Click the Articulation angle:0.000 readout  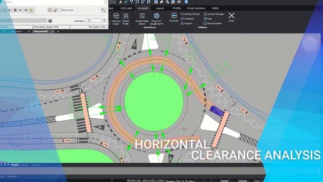click(51, 27)
